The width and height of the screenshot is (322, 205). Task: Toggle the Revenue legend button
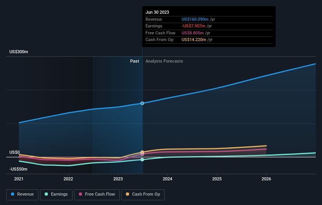(x=22, y=194)
